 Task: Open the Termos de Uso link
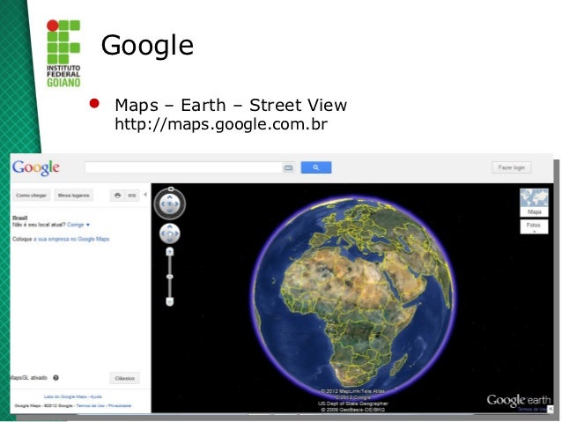click(91, 406)
